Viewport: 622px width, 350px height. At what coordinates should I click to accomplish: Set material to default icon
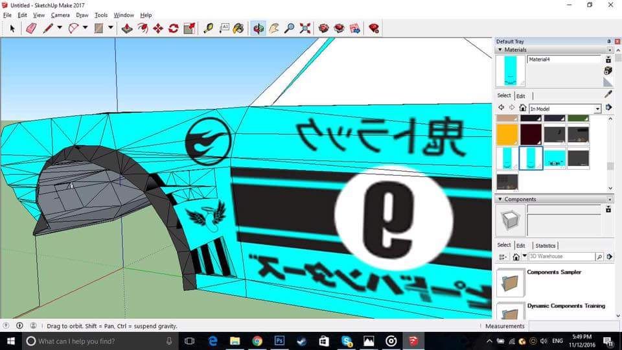coord(608,82)
